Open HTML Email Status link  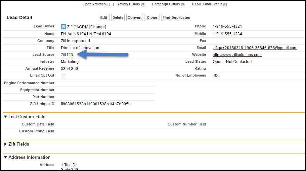207,4
